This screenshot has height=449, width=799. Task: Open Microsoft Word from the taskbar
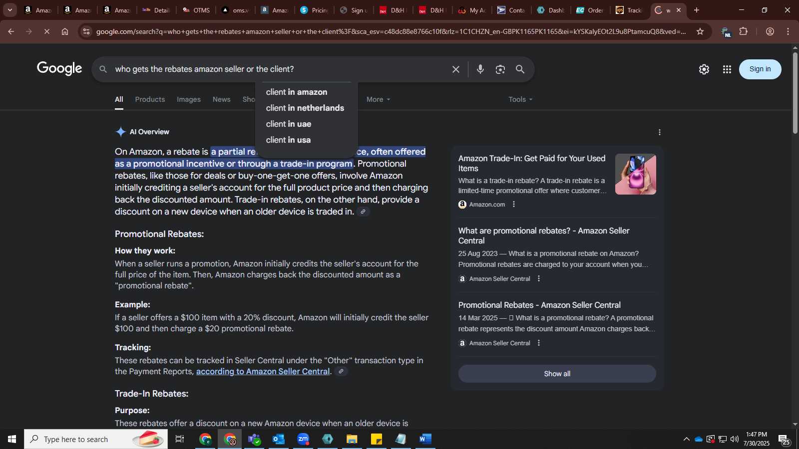(x=425, y=439)
